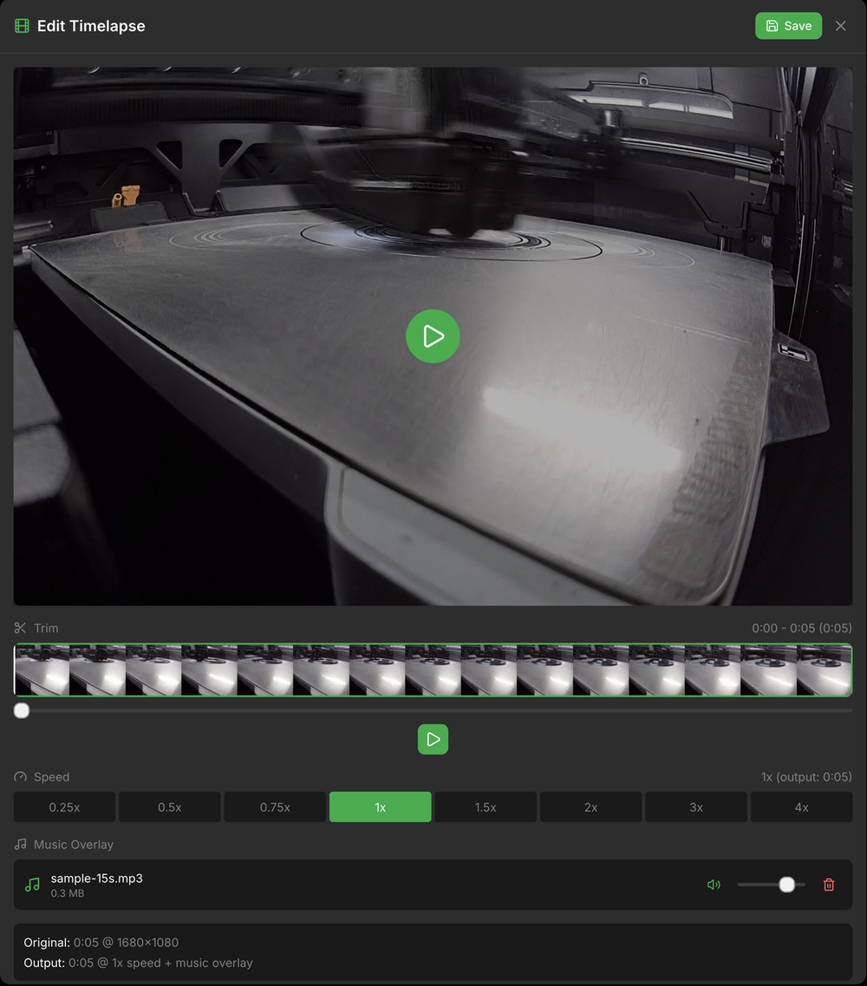Viewport: 867px width, 986px height.
Task: Click the first frame thumbnail in the filmstrip
Action: [42, 669]
